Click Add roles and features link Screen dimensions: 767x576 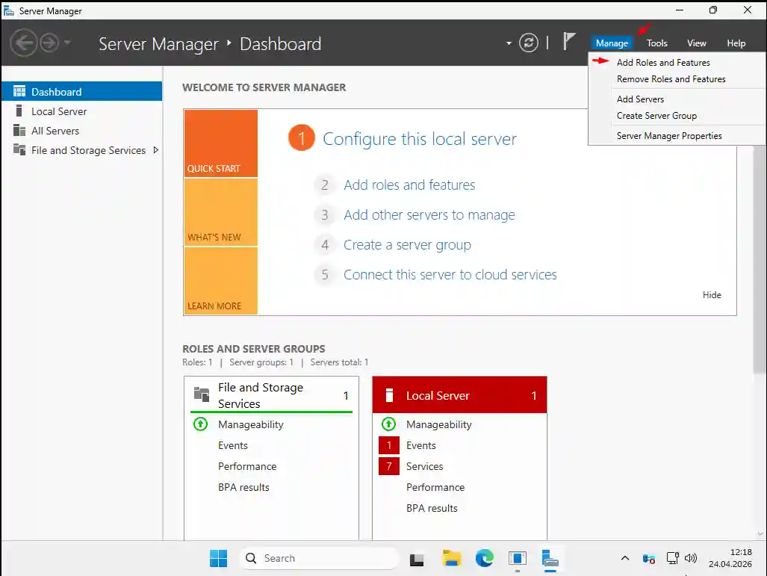pyautogui.click(x=409, y=185)
